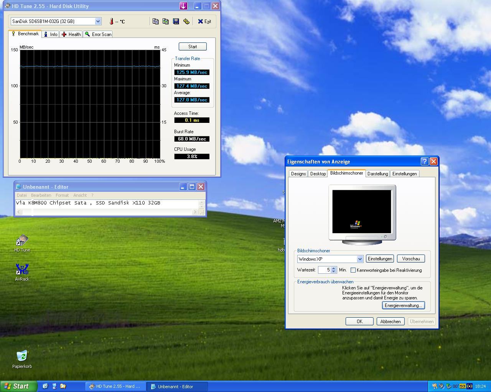Click Exit button in HD Tune toolbar
491x392 pixels.
[204, 21]
